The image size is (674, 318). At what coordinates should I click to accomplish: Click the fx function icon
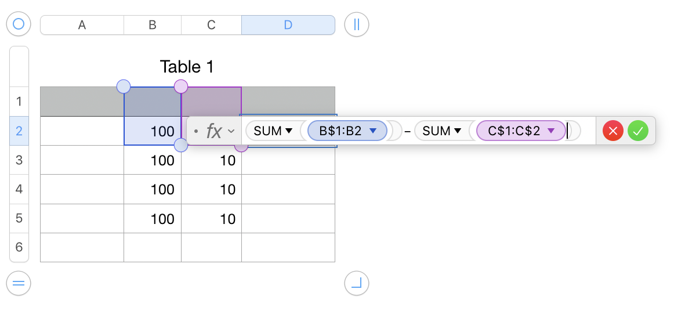[214, 131]
